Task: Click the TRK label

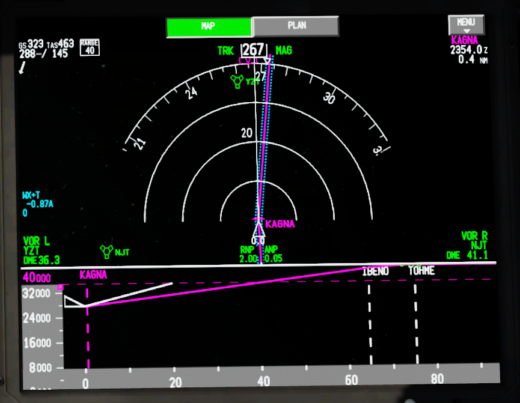Action: tap(225, 50)
